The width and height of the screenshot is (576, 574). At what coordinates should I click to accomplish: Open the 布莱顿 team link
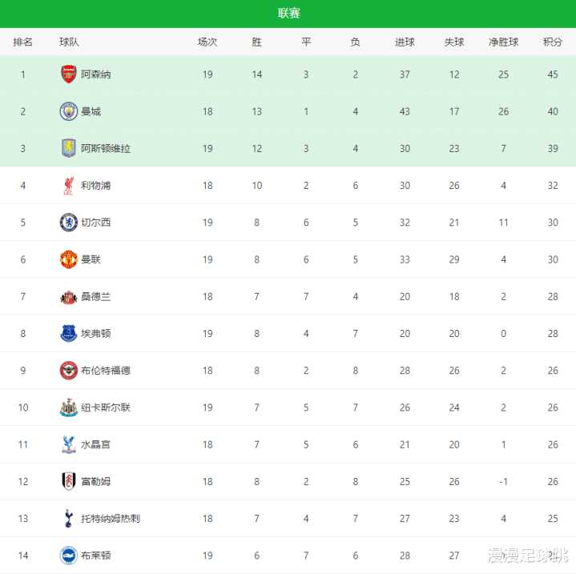[96, 556]
